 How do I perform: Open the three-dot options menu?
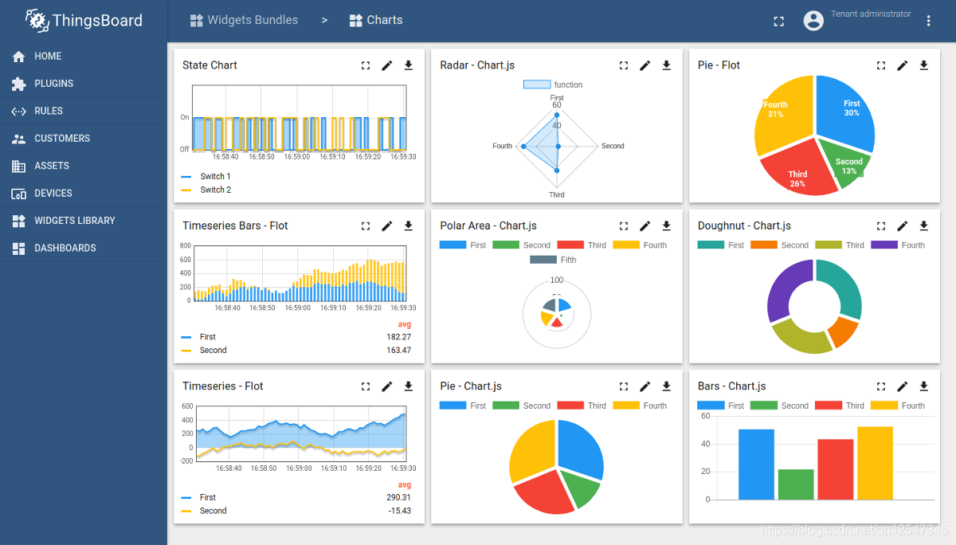(x=928, y=20)
